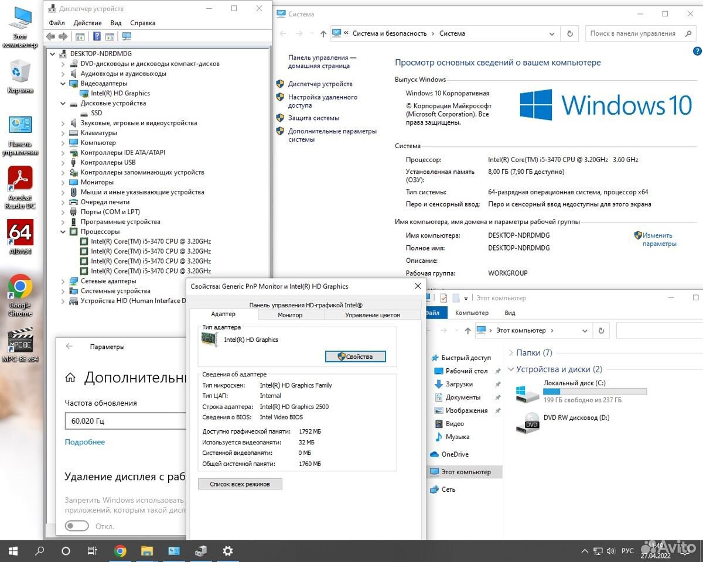This screenshot has height=562, width=703.
Task: Click back arrow in Settings window
Action: 69,347
